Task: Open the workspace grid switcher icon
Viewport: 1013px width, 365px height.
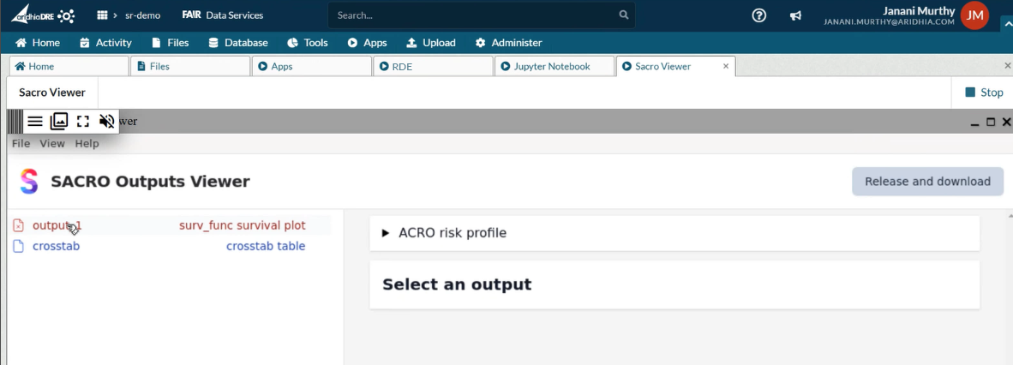Action: click(x=102, y=15)
